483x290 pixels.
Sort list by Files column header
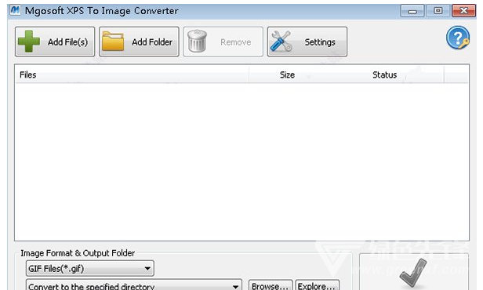click(x=132, y=74)
